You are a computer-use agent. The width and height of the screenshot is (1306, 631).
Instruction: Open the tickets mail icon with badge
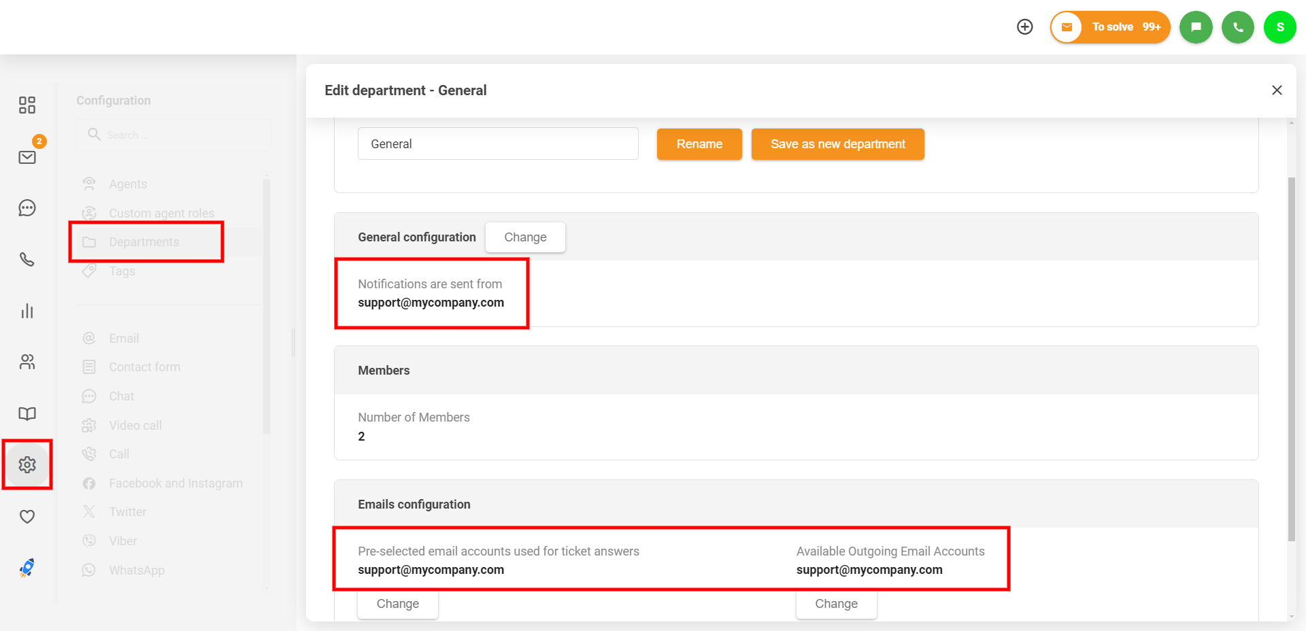(27, 157)
